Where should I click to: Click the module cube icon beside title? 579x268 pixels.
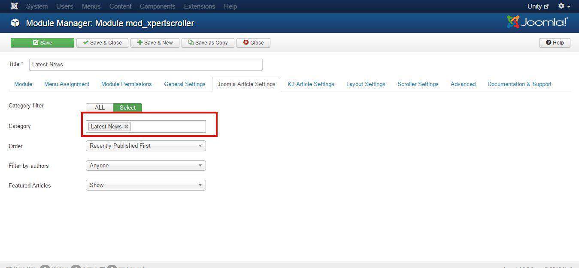[x=15, y=23]
